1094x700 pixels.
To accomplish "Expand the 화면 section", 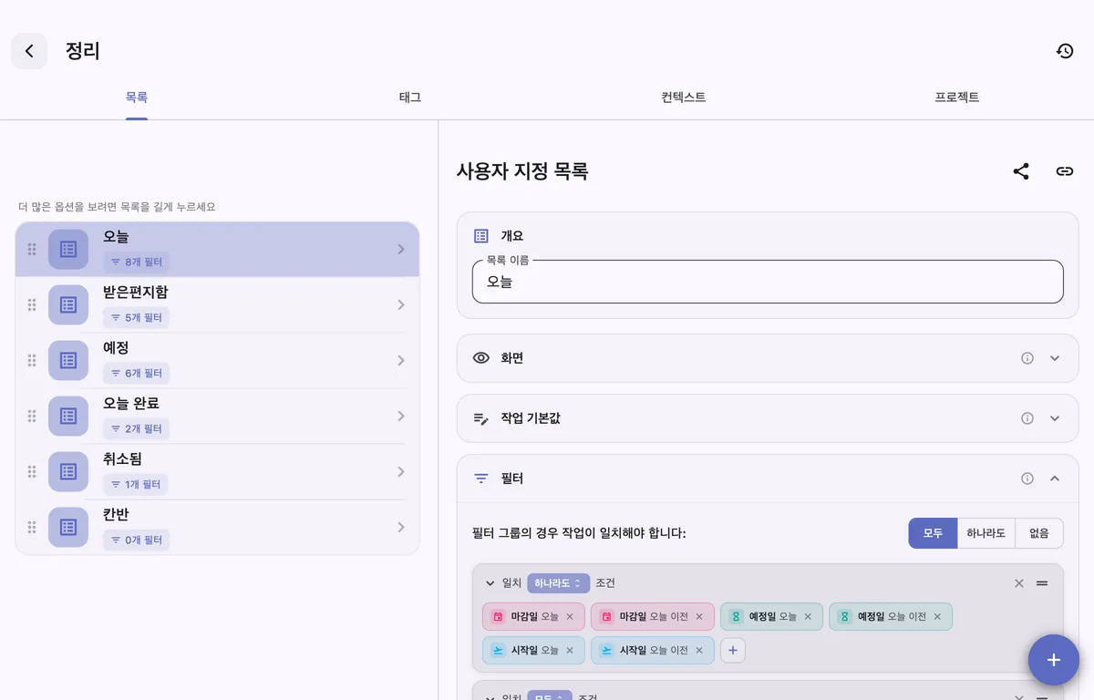I will point(1055,358).
